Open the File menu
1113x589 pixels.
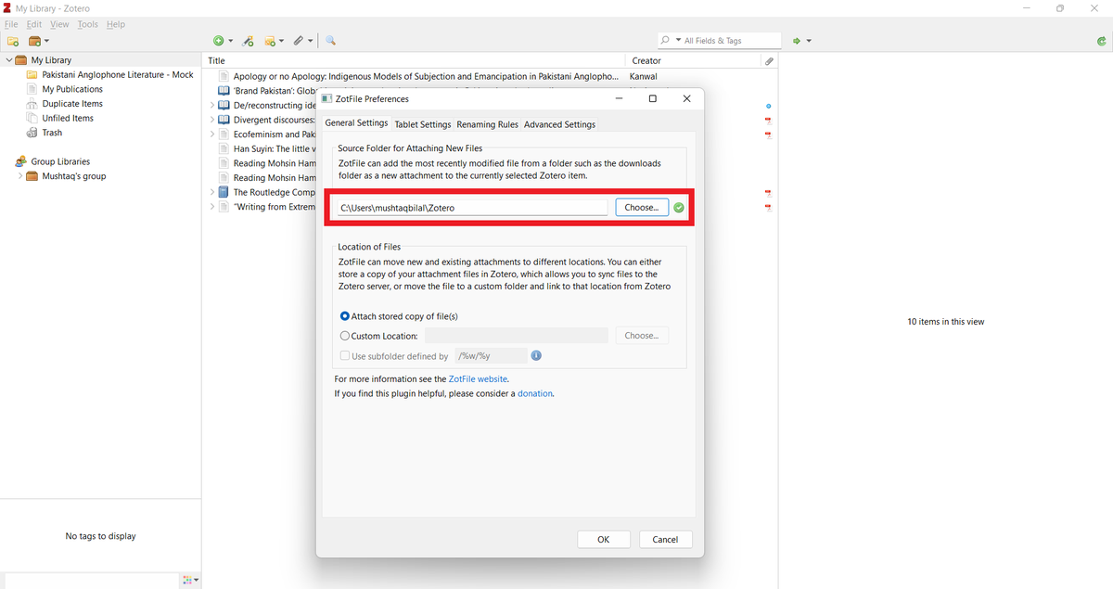point(11,24)
